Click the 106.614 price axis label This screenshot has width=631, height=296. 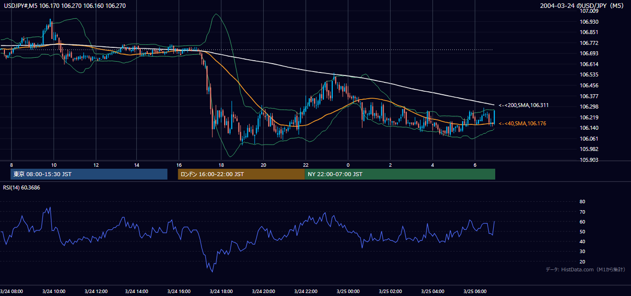pos(589,64)
